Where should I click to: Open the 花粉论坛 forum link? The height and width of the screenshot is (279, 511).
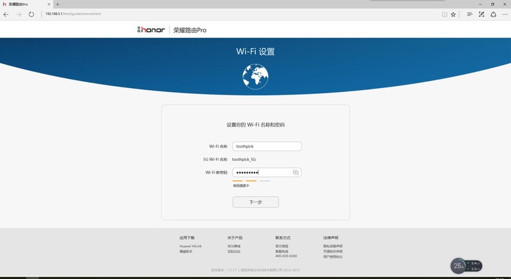tap(234, 252)
